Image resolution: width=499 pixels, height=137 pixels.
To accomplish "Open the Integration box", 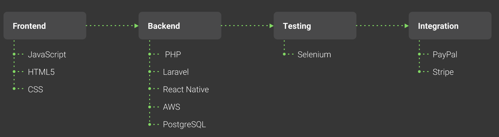I will [450, 26].
